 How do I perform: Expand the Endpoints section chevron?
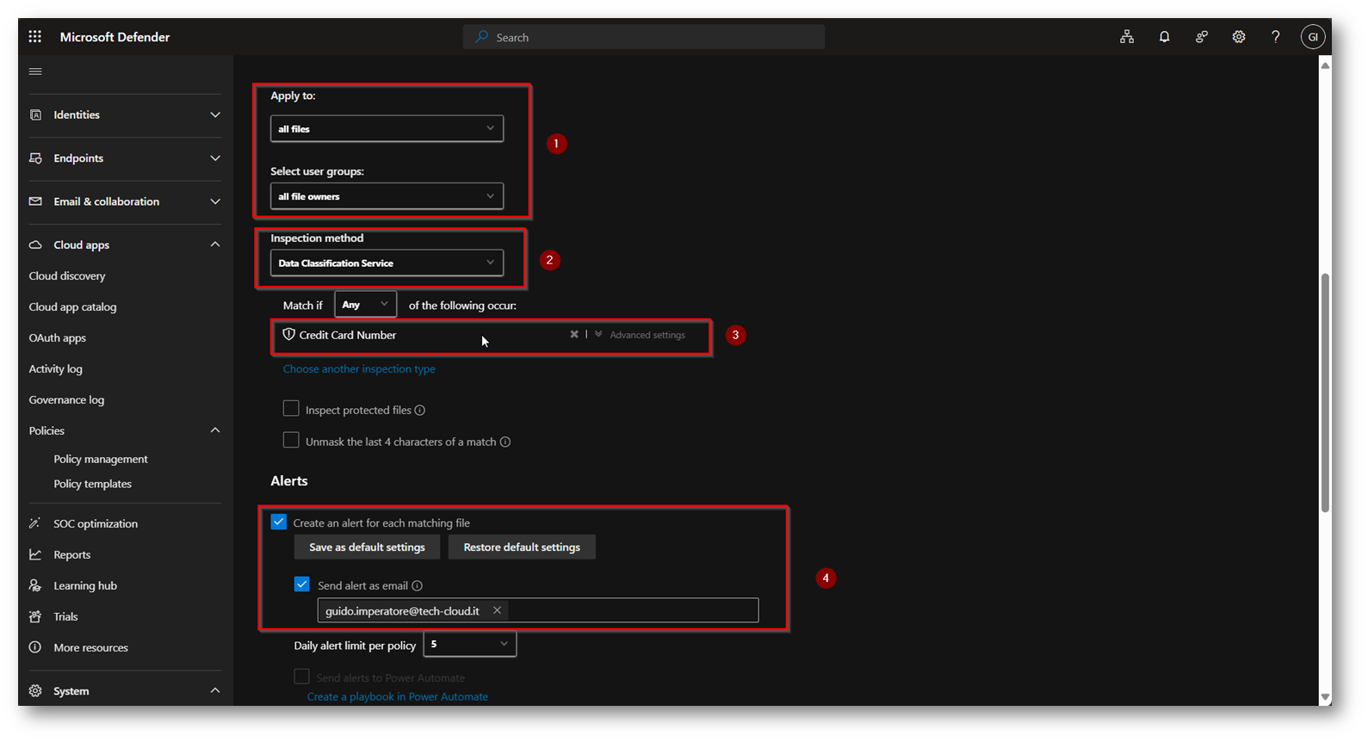[x=215, y=158]
